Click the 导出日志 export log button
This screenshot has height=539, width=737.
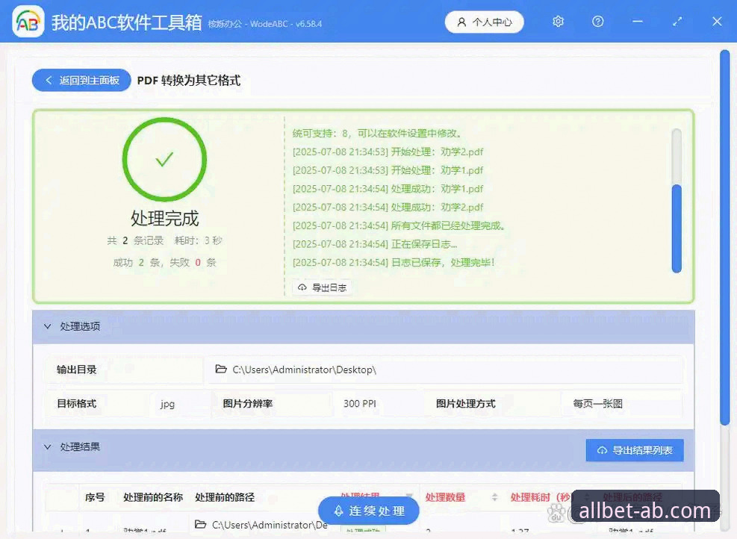(x=323, y=287)
